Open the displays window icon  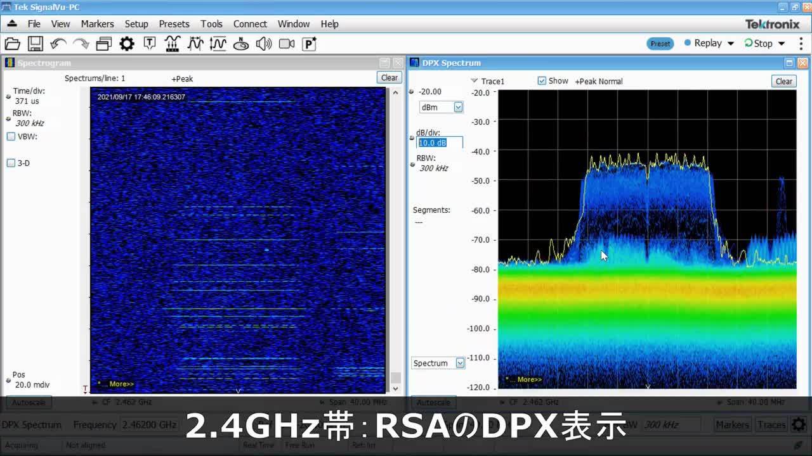[104, 44]
